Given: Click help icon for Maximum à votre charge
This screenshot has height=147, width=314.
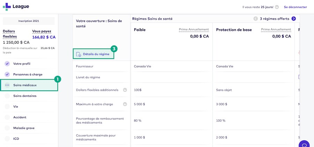Looking at the screenshot, I should pos(125,104).
